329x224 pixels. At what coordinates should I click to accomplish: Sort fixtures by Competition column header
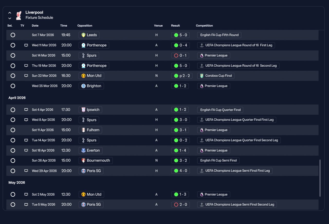tap(204, 26)
